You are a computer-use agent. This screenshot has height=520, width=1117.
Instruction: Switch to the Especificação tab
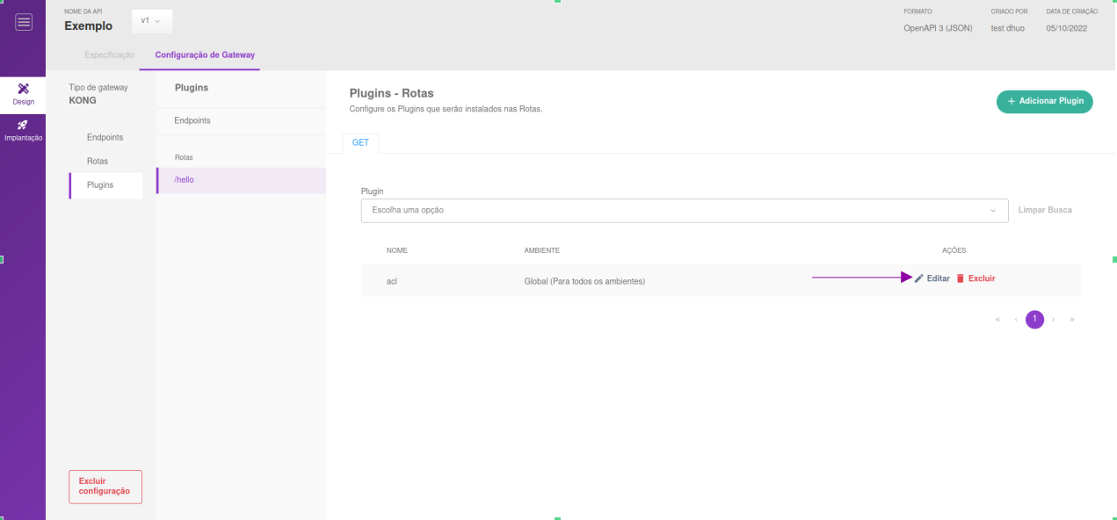click(x=110, y=54)
